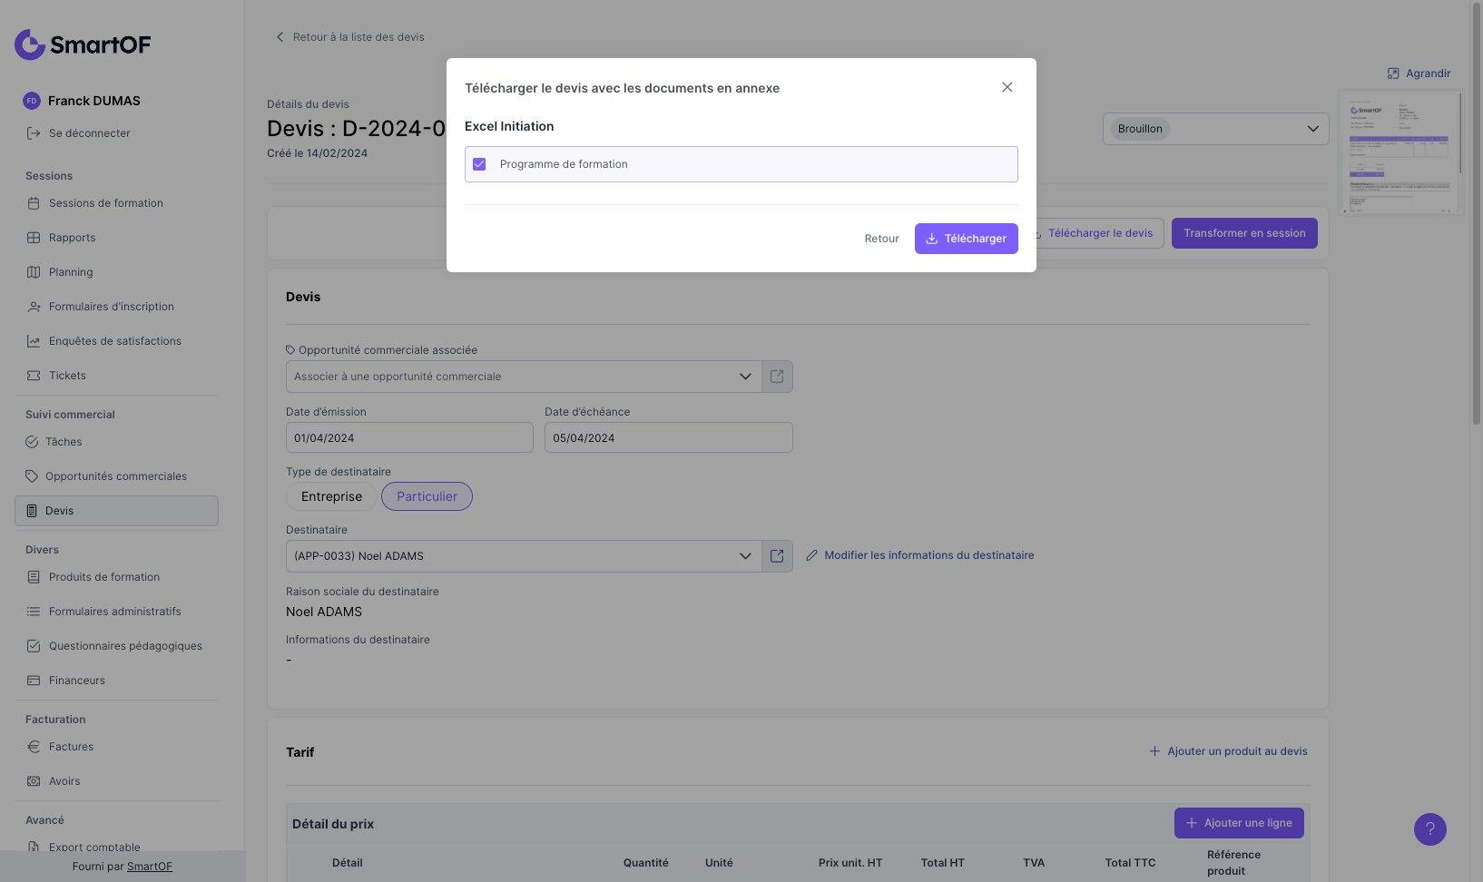Close the download dialog with the X icon
1483x882 pixels.
point(1007,87)
